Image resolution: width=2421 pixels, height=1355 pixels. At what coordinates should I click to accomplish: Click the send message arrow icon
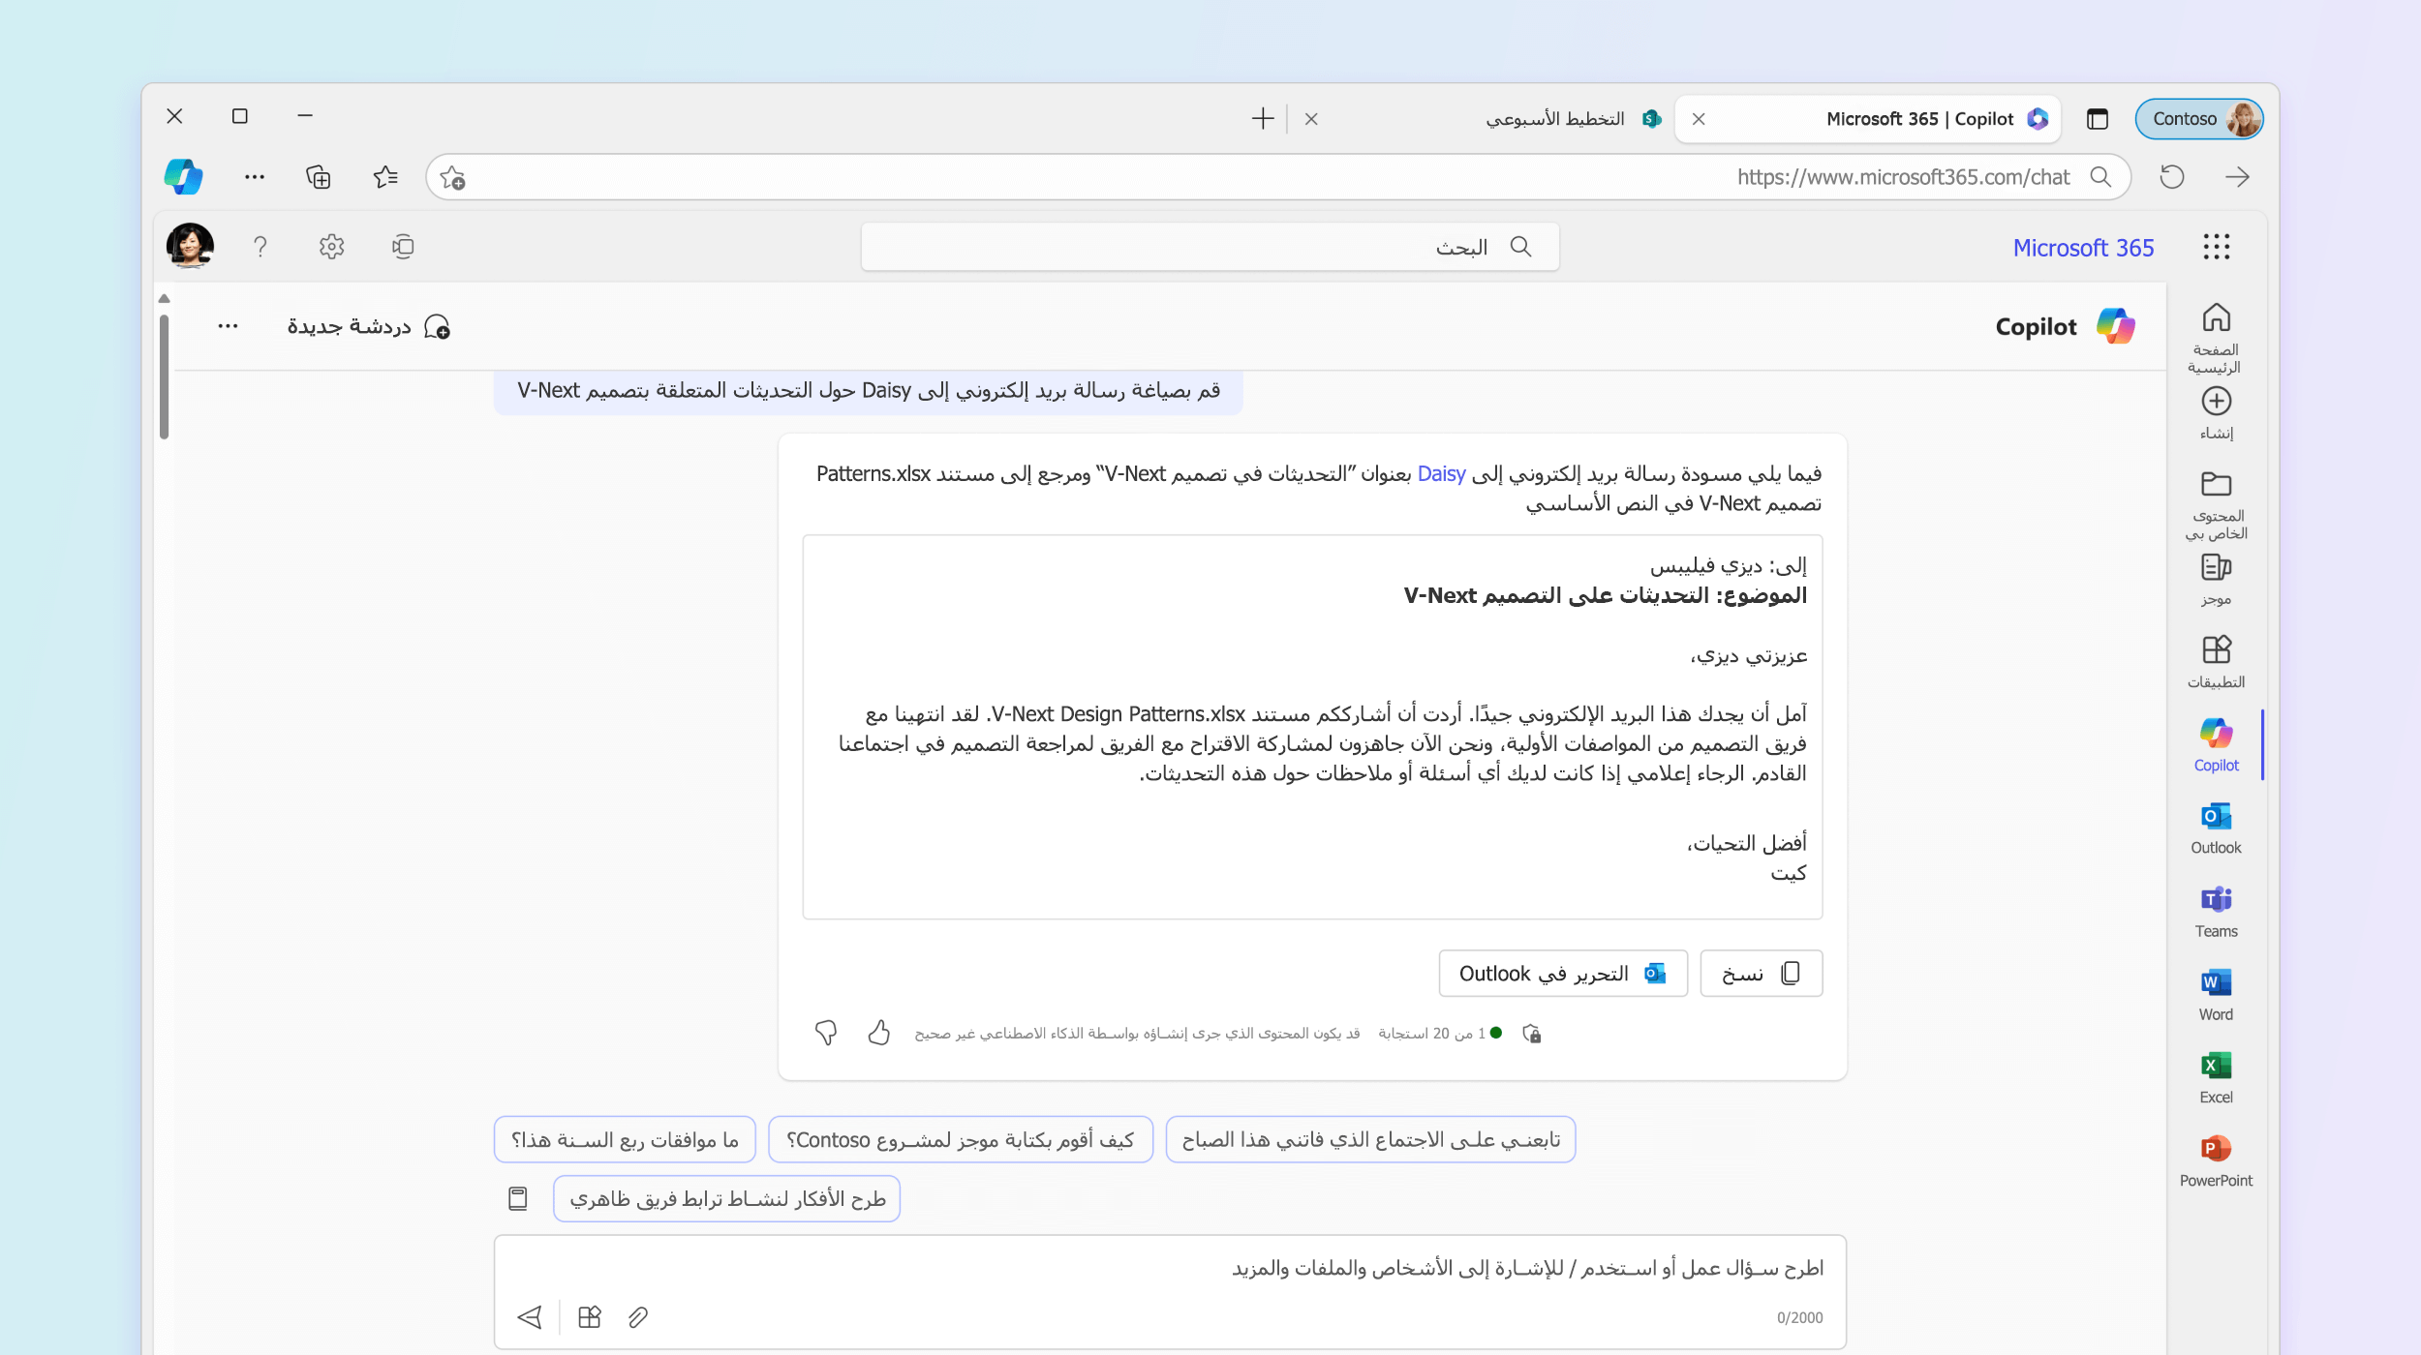point(530,1316)
